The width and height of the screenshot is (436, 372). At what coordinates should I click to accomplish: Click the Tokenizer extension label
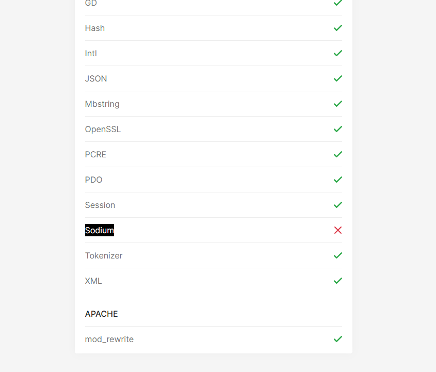coord(104,255)
